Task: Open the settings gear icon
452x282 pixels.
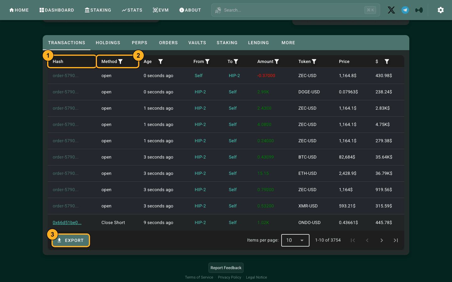Action: [x=441, y=10]
